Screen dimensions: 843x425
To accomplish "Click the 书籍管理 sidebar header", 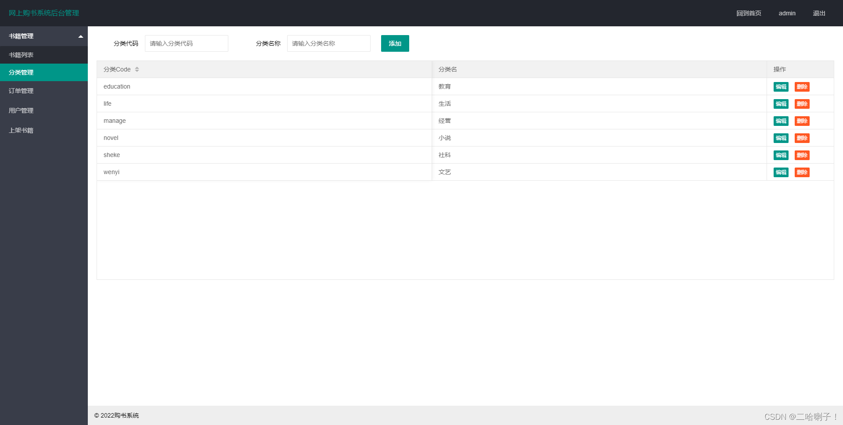I will coord(44,36).
